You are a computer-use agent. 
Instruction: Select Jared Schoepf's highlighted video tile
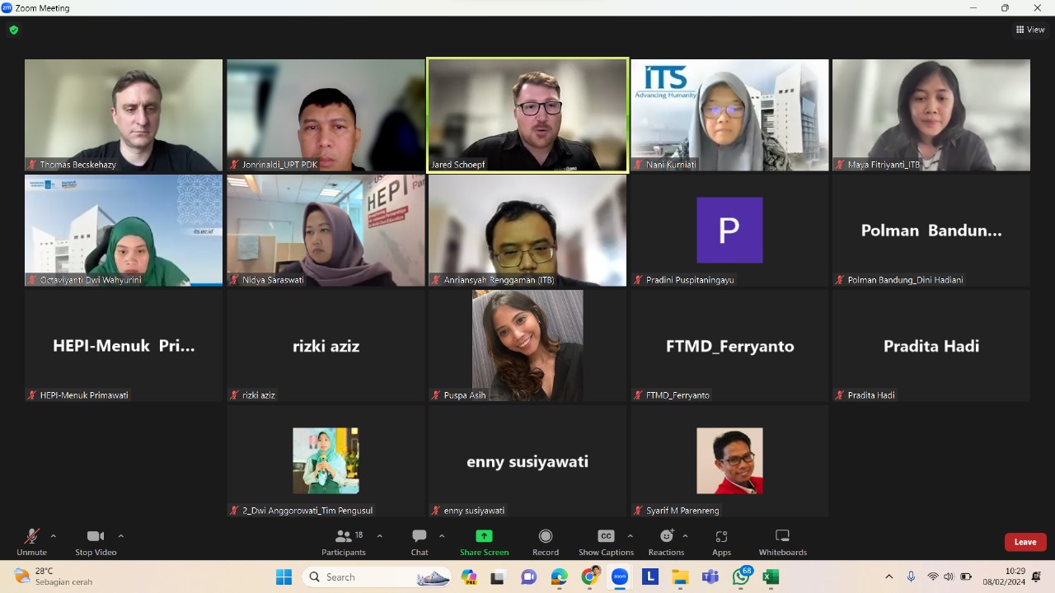pos(527,115)
